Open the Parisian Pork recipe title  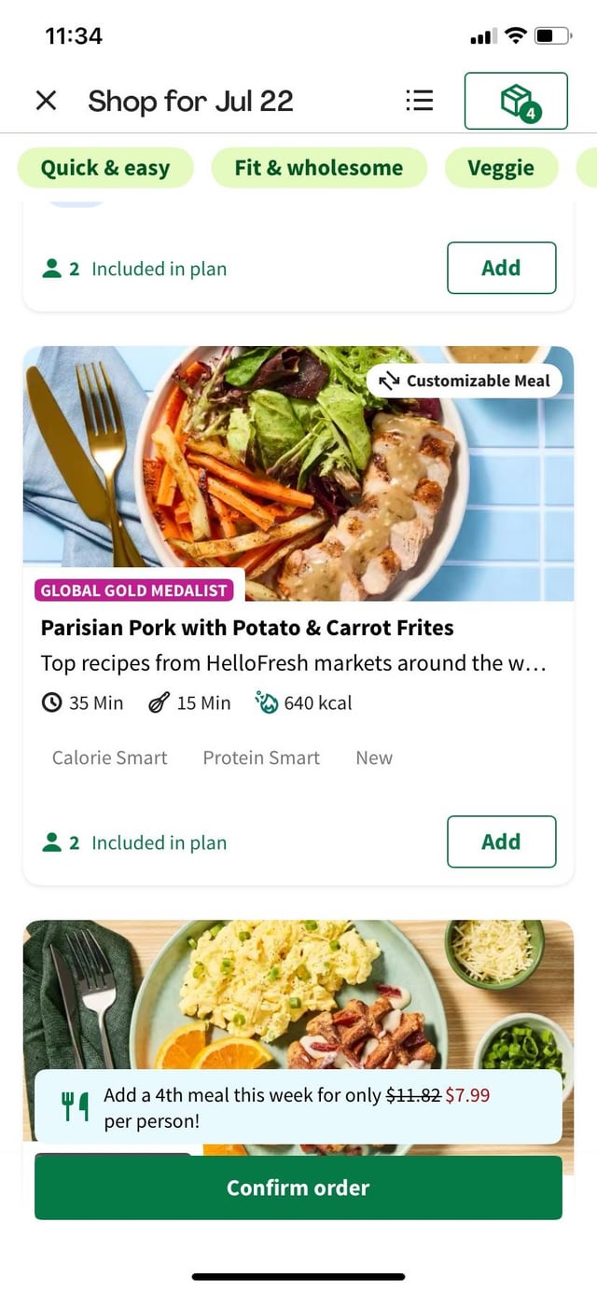[x=247, y=628]
